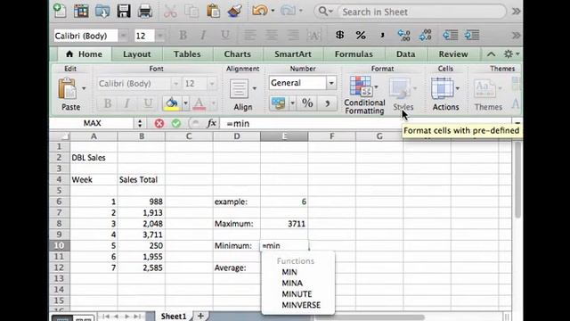
Task: Open cell Styles gallery
Action: click(403, 95)
